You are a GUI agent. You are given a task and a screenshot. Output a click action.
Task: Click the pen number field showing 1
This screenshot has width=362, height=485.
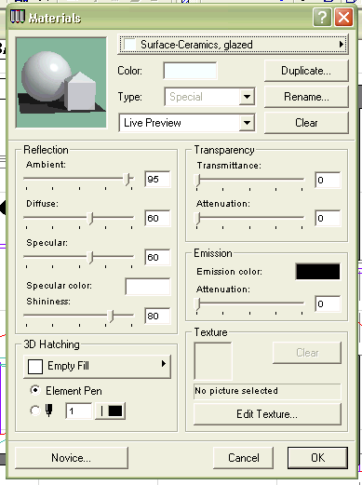pos(79,411)
